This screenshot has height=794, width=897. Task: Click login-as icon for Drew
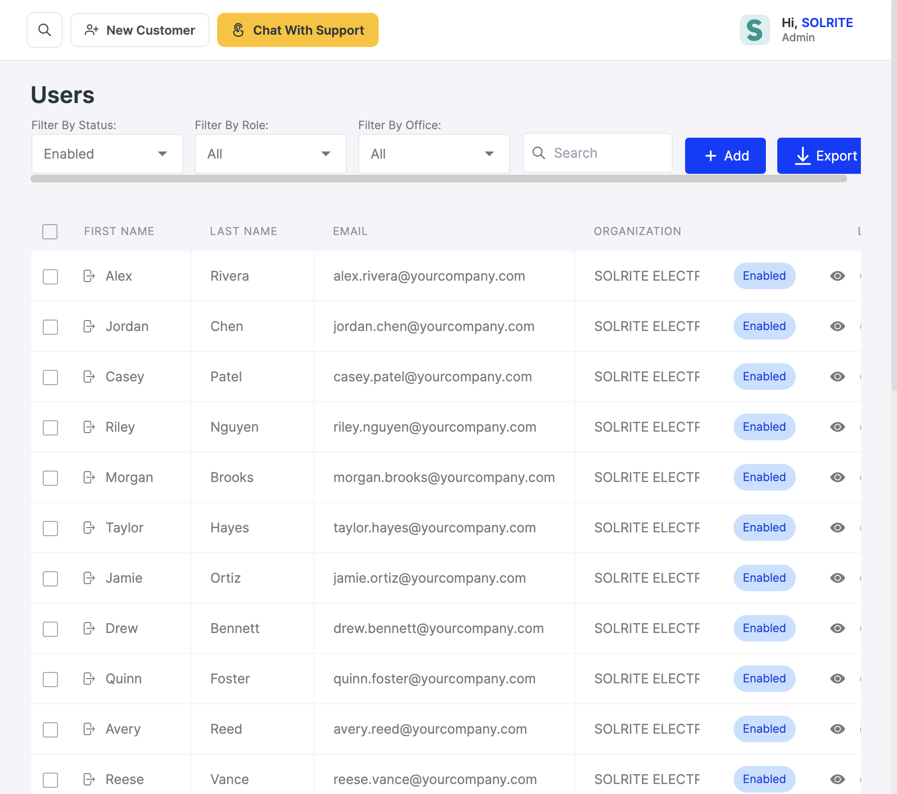[x=89, y=628]
